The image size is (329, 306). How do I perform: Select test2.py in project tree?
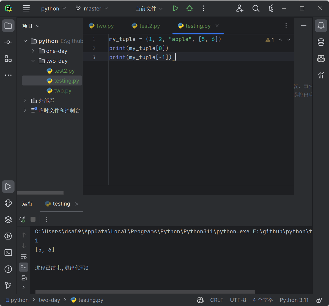pos(61,71)
